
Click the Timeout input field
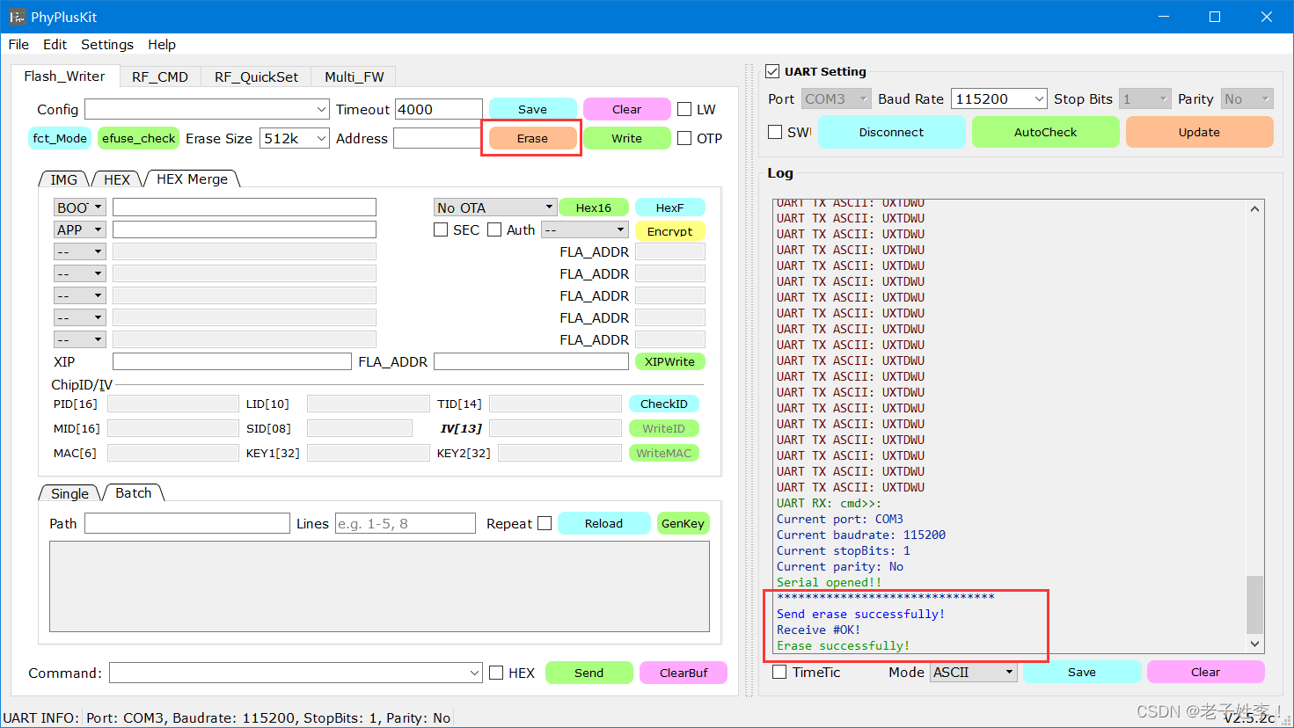coord(438,109)
